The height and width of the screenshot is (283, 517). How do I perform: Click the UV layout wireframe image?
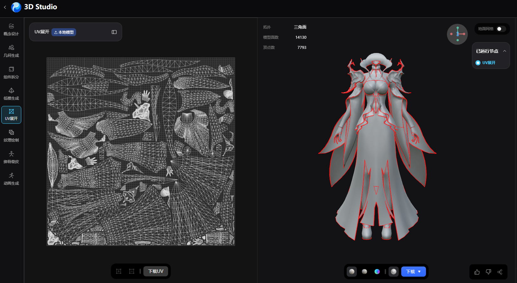141,152
